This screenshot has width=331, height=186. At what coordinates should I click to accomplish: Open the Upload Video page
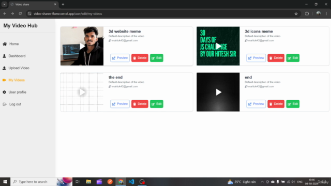(x=19, y=68)
